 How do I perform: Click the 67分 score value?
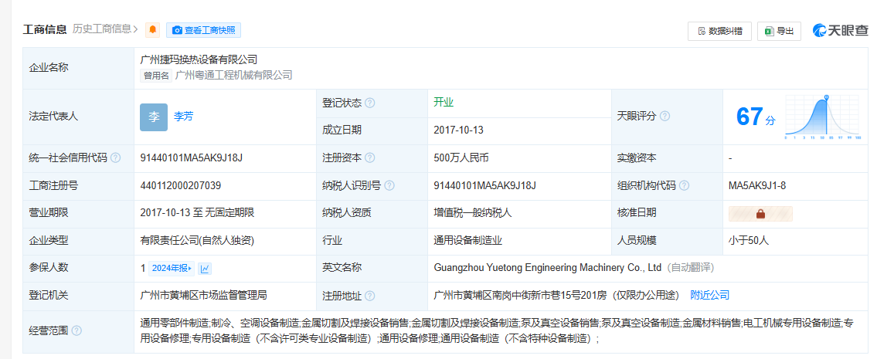point(756,117)
